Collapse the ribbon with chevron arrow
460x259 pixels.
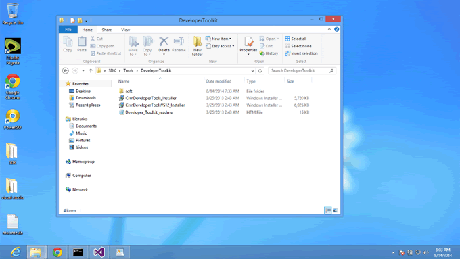329,29
